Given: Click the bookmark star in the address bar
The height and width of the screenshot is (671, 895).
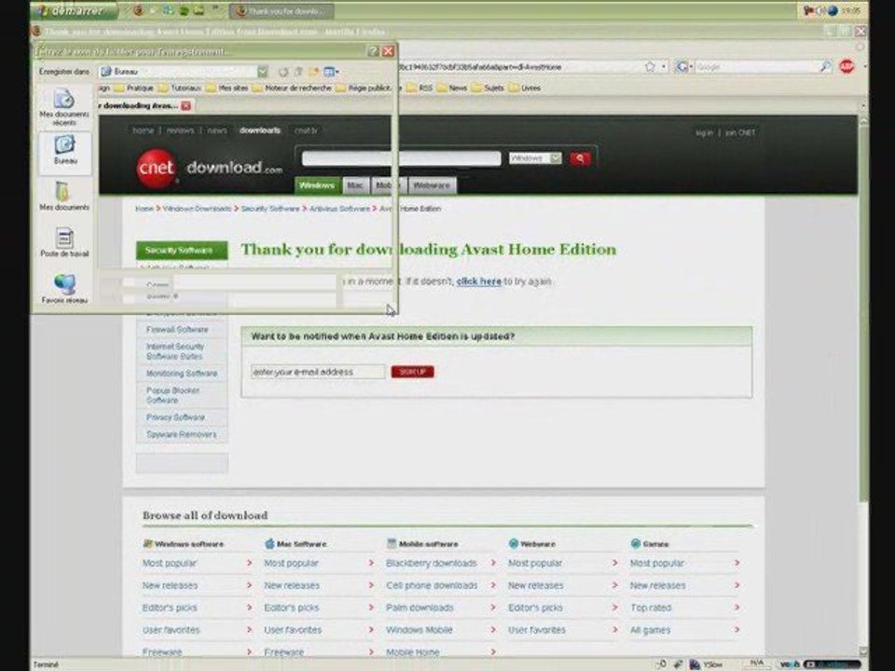Looking at the screenshot, I should point(650,67).
